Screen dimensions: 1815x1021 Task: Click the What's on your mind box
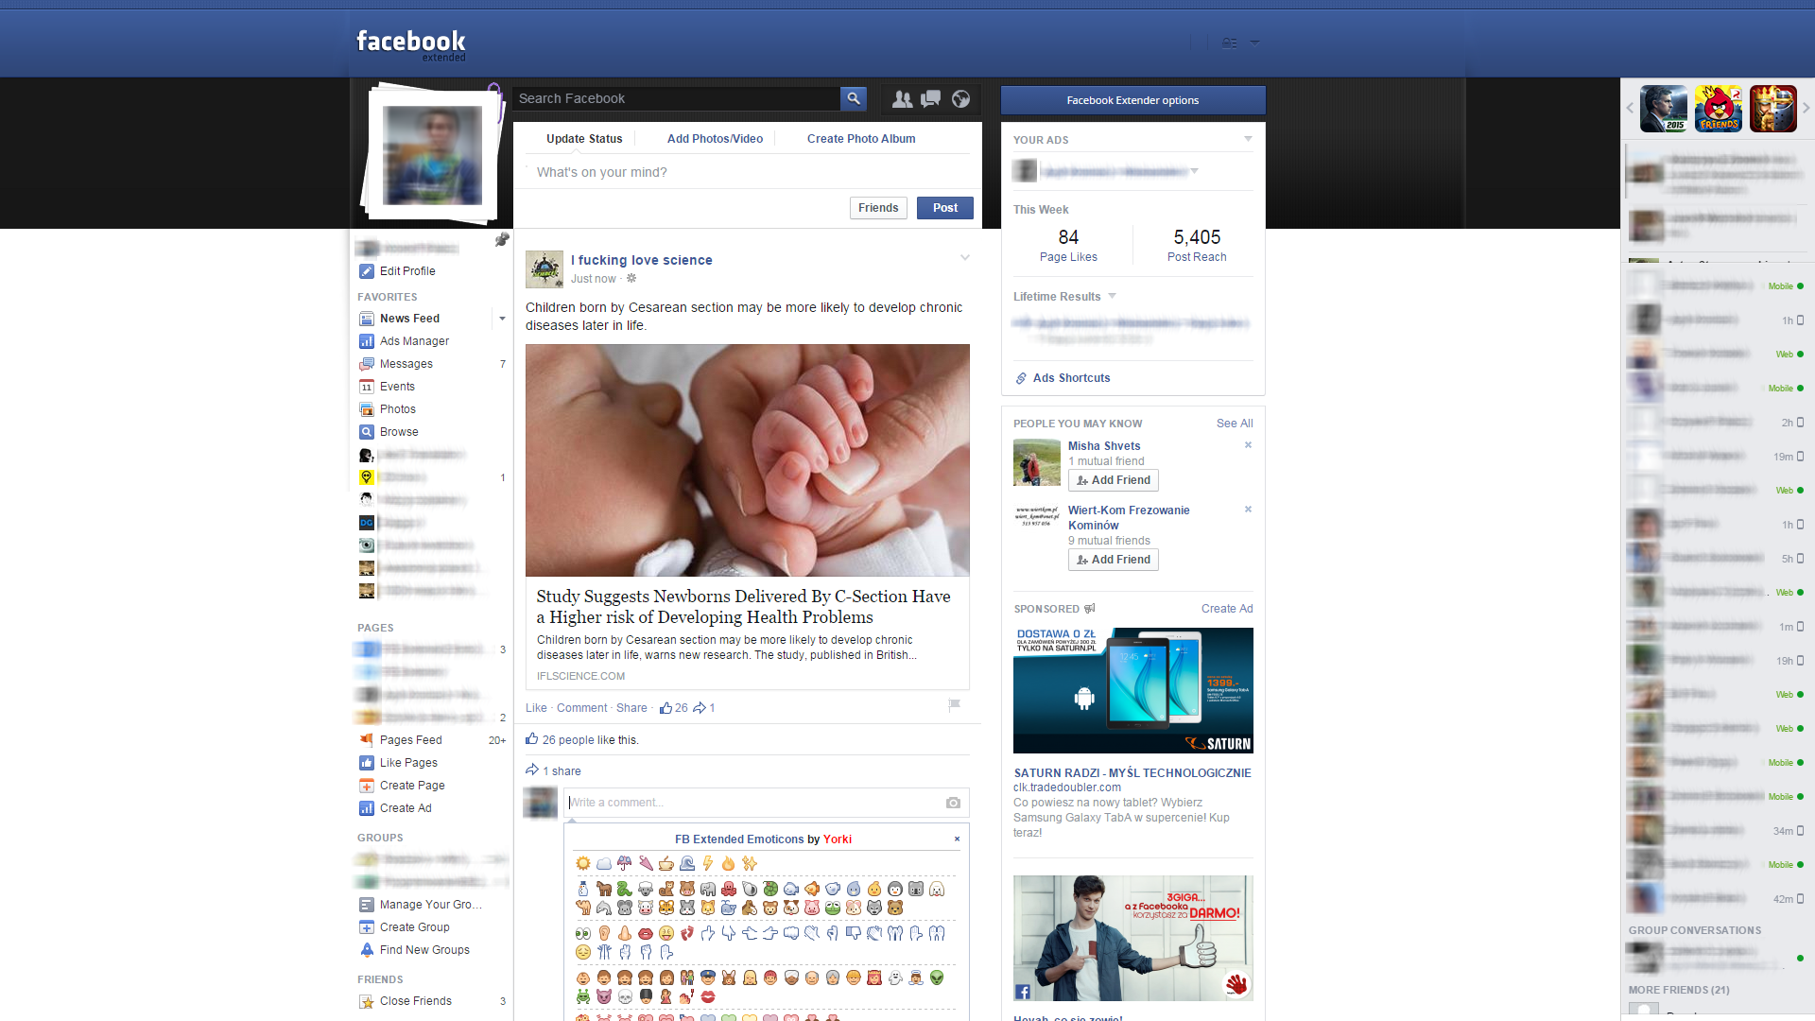(x=747, y=172)
